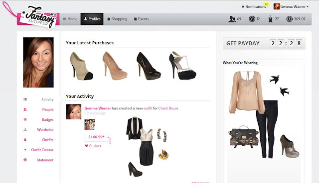Screen dimensions: 319x183
Task: Open the Home tab
Action: (x=70, y=19)
